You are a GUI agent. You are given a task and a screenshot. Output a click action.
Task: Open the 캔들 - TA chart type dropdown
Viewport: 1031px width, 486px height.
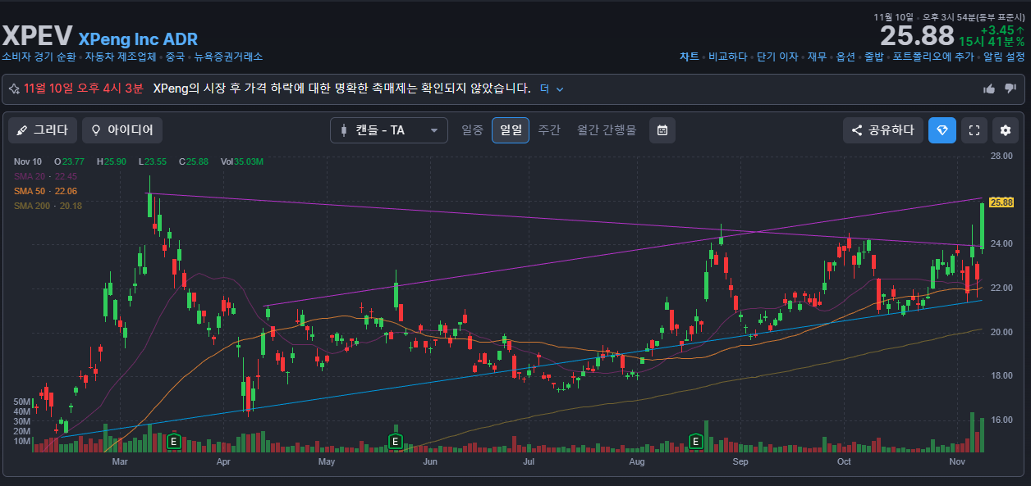coord(389,130)
